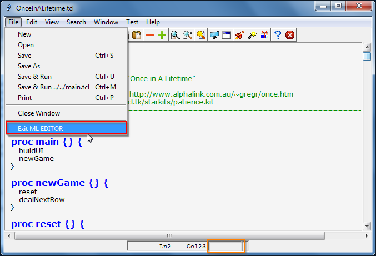Viewport: 376px width, 256px height.
Task: Click the 'newGame' call under proc main
Action: click(x=36, y=159)
